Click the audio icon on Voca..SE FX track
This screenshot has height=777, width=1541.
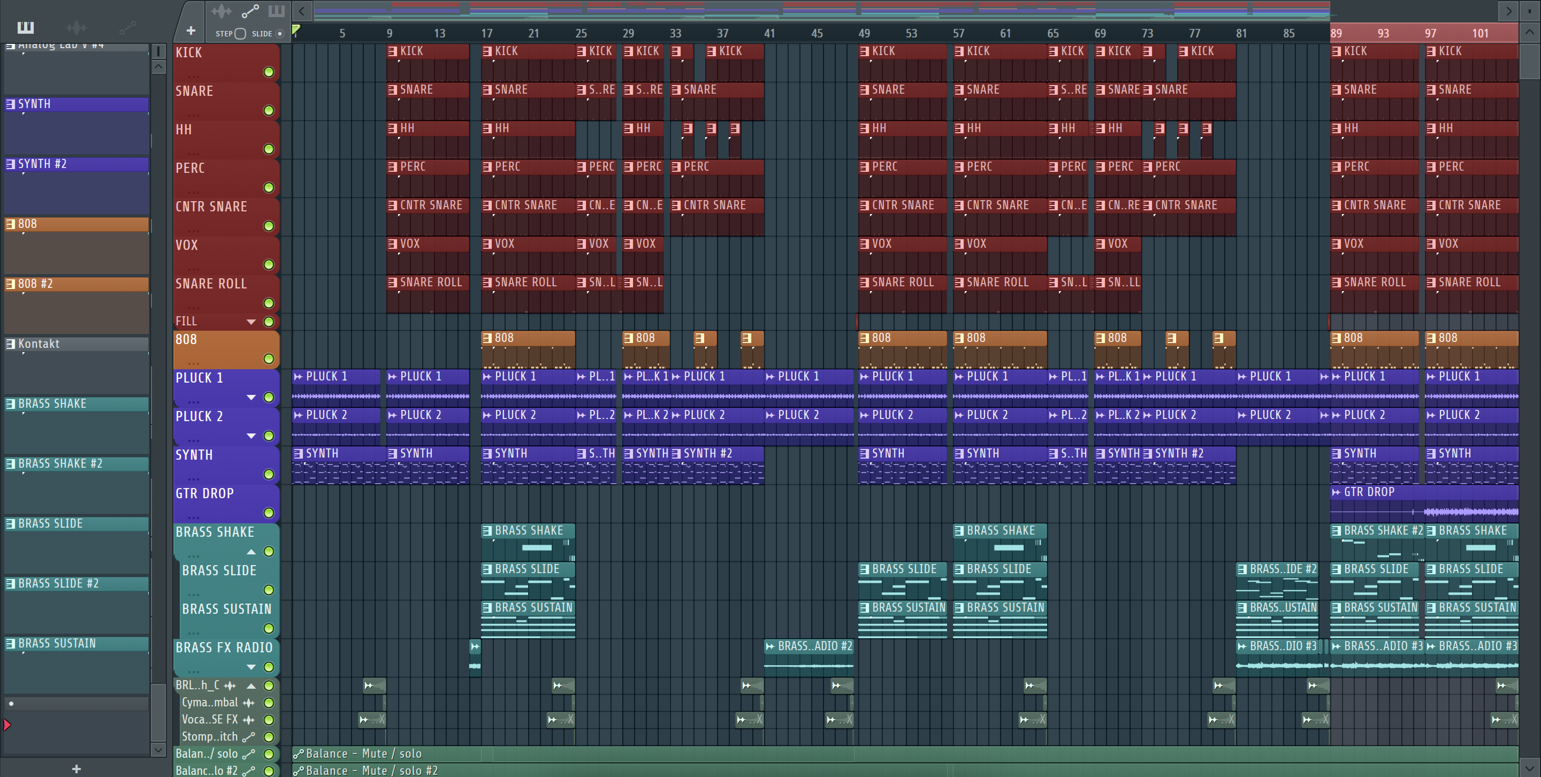pyautogui.click(x=249, y=720)
